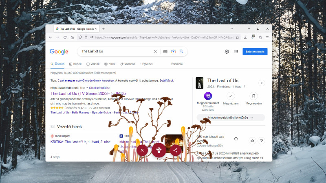This screenshot has height=183, width=326.
Task: Open the browser home page icon
Action: pyautogui.click(x=73, y=37)
